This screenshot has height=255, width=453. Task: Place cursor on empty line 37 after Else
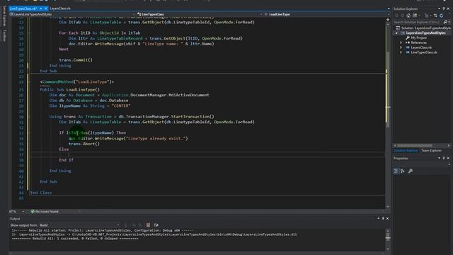pyautogui.click(x=207, y=154)
